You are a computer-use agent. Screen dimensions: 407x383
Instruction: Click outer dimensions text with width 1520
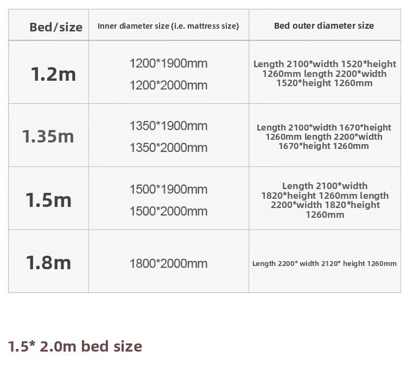[x=325, y=74]
